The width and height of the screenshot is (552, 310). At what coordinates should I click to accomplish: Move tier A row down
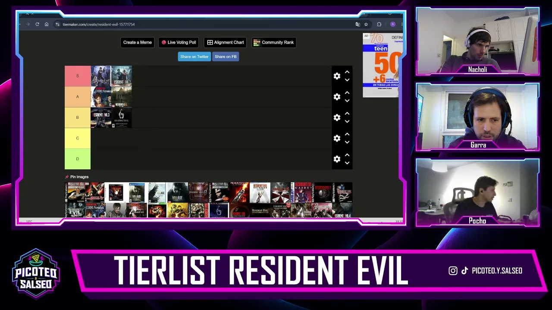coord(347,101)
